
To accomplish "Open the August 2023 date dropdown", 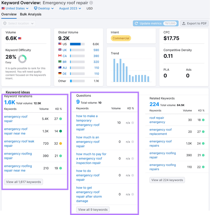I will tap(70, 8).
